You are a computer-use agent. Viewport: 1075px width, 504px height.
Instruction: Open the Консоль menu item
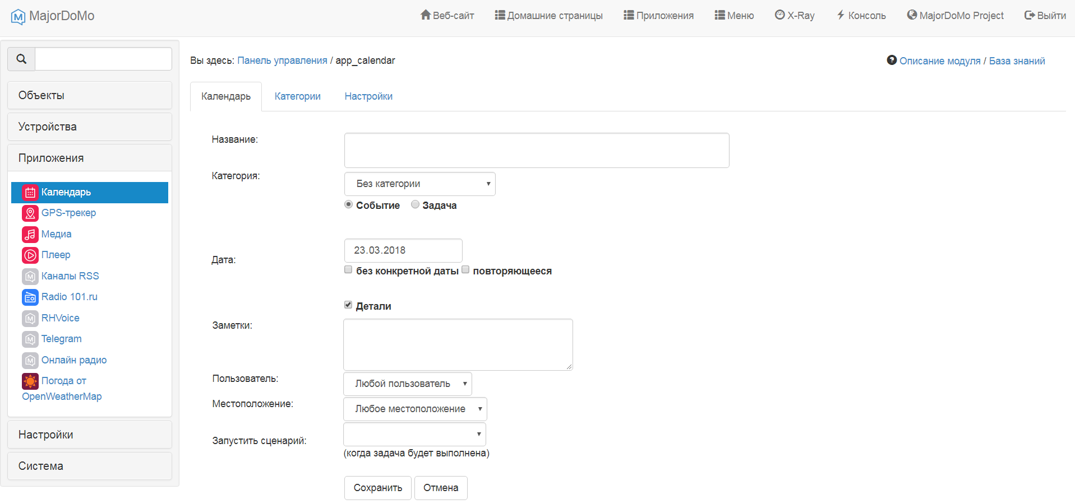coord(861,16)
